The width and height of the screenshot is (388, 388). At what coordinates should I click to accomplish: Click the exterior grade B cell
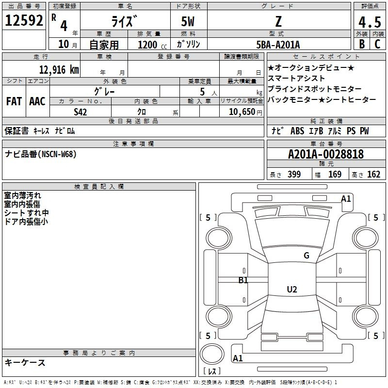coord(361,44)
